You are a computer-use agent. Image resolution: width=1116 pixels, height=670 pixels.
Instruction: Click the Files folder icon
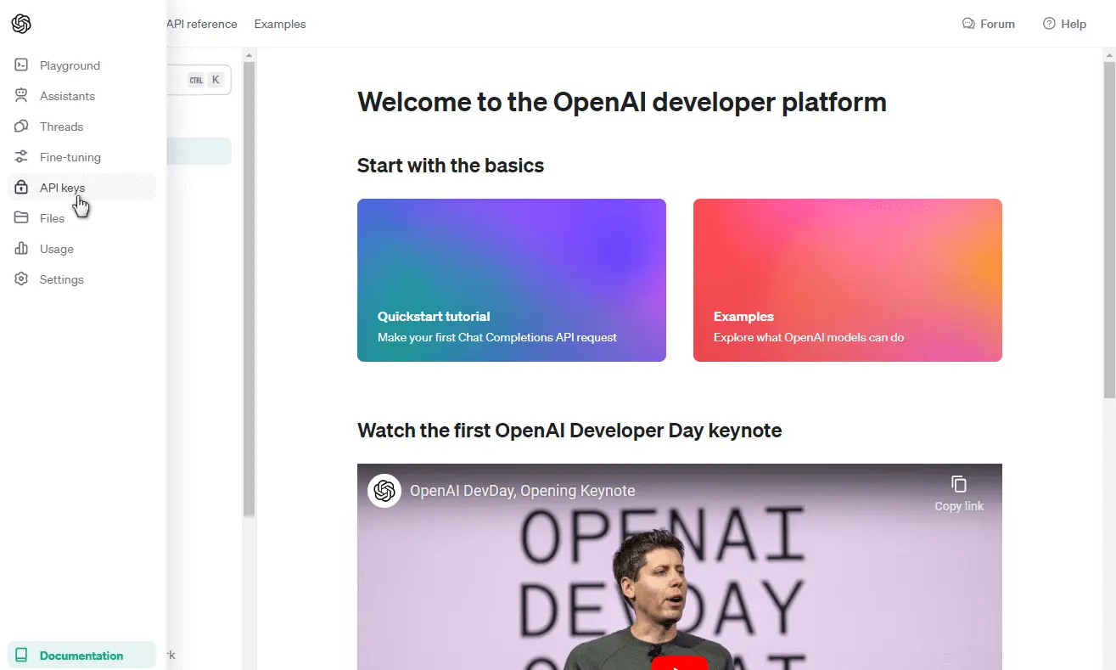[22, 218]
